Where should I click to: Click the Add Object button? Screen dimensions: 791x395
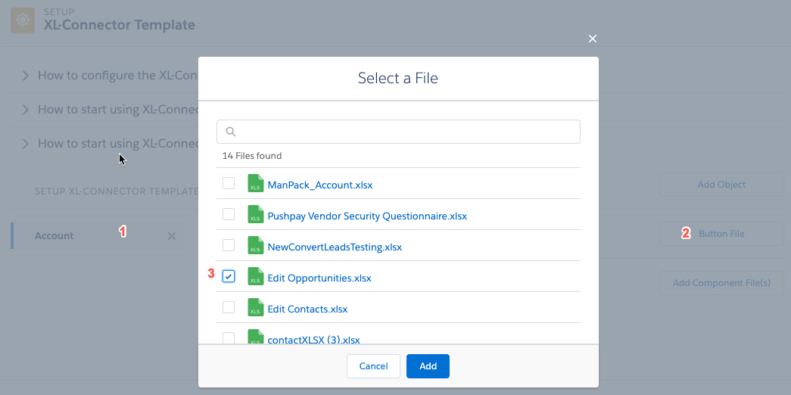(721, 185)
